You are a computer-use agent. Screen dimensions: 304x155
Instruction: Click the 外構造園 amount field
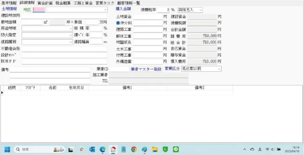point(148,62)
